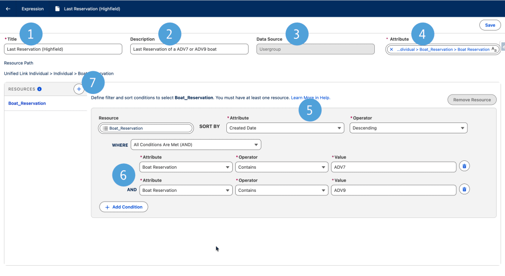Expand the All Conditions Are Met dropdown
This screenshot has height=276, width=505.
[x=195, y=145]
